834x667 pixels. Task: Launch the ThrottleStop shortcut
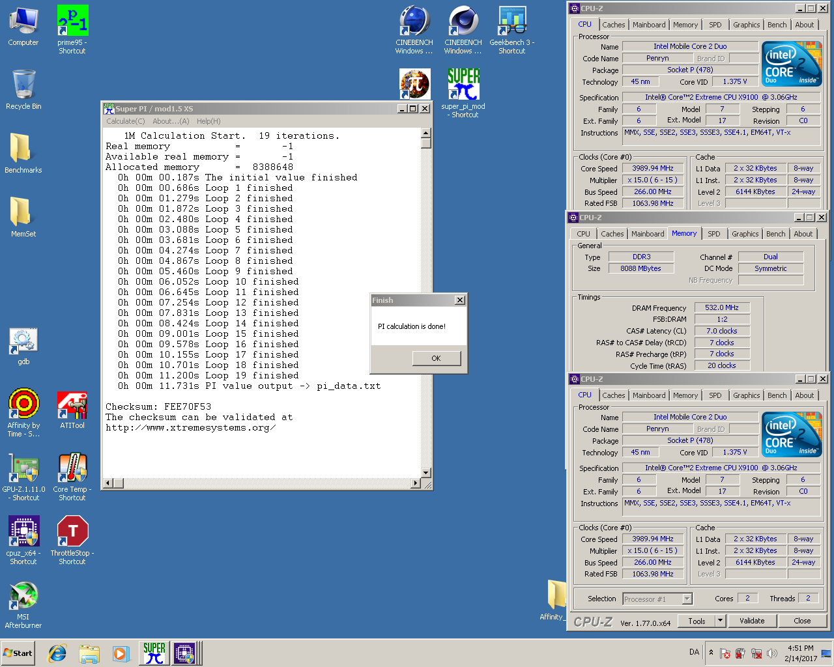click(72, 541)
